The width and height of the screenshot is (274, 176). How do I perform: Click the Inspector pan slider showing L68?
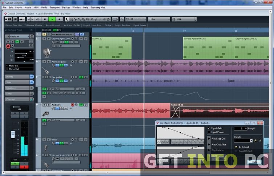pos(24,56)
